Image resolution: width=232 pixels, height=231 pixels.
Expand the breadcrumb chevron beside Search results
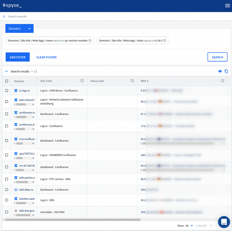(x=4, y=17)
